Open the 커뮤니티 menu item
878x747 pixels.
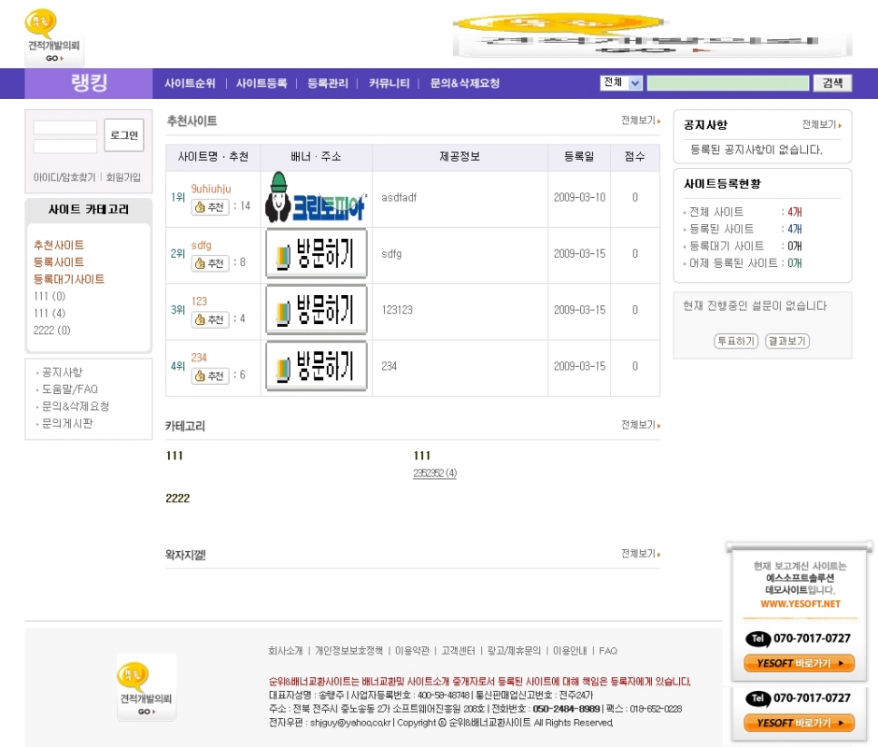click(389, 83)
